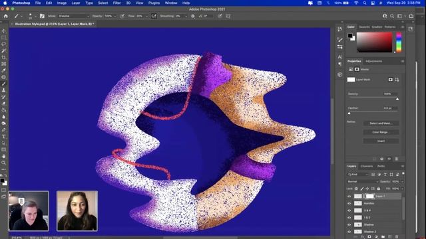Switch to the Paths tab
Viewport: 426px width, 239px height.
click(381, 166)
